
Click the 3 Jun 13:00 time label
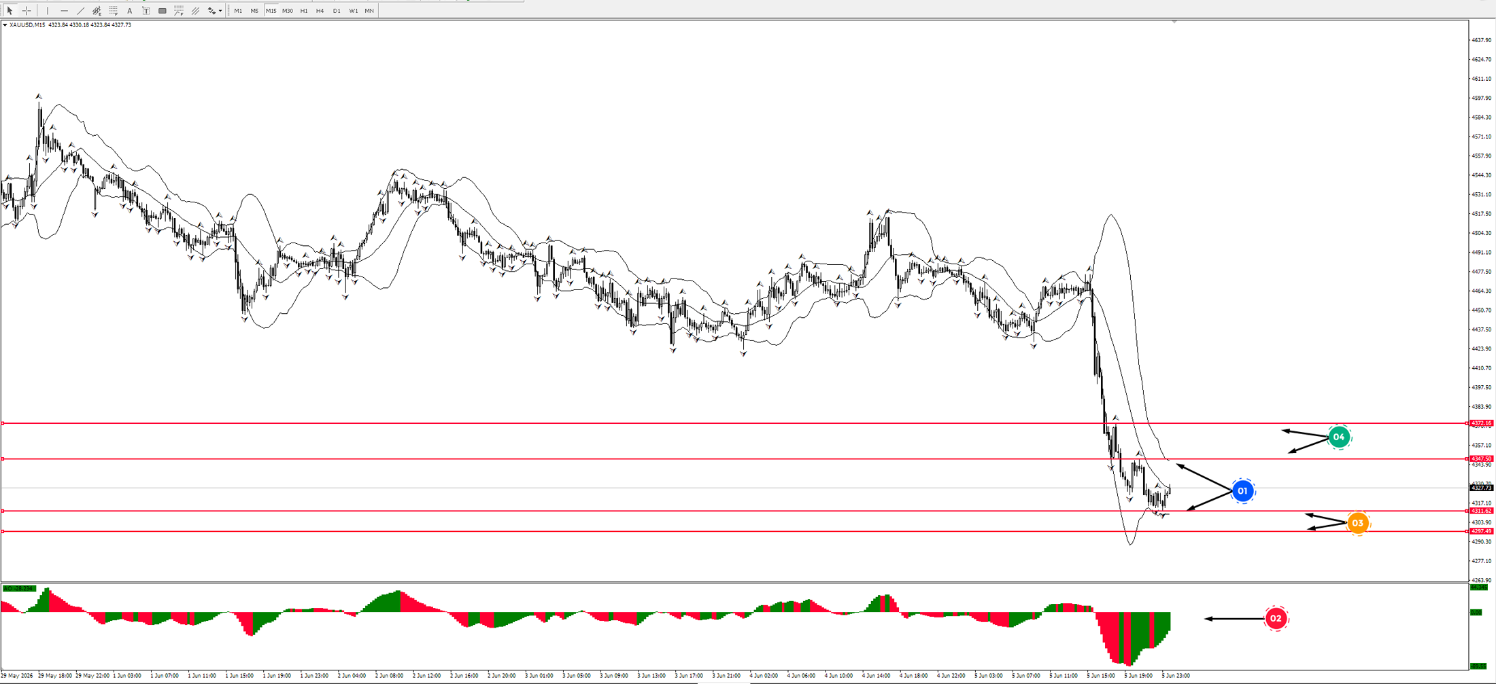point(651,676)
